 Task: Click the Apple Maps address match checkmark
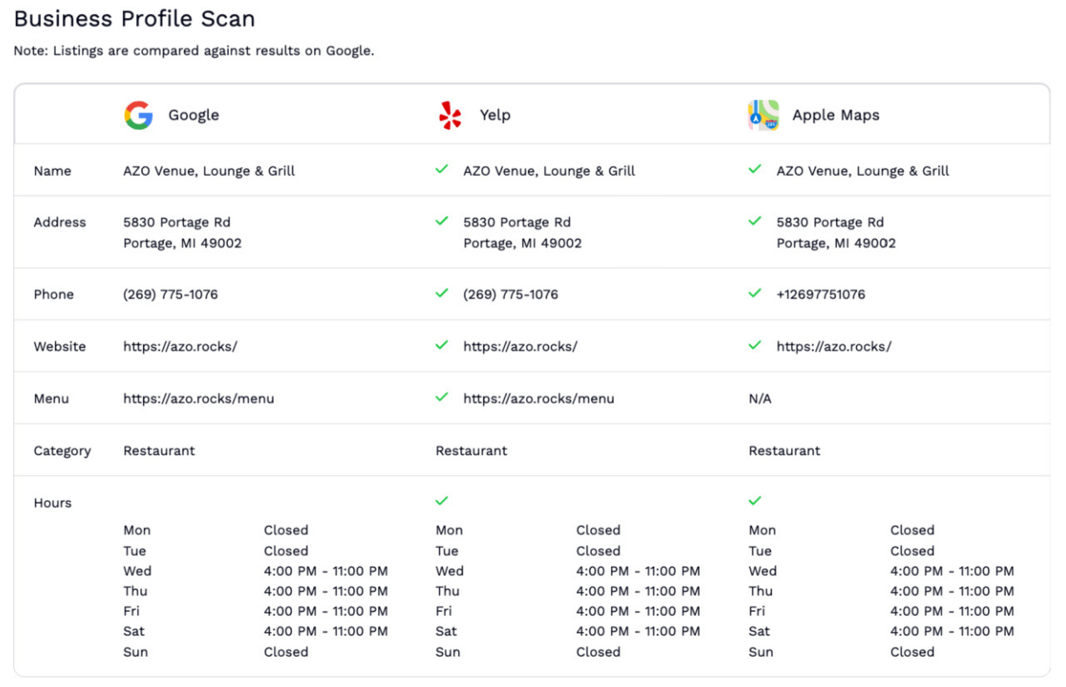tap(755, 221)
